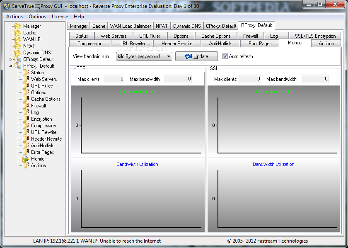Screen dimensions: 348x248
Task: Click the Cache folder icon in tree
Action: [18, 33]
